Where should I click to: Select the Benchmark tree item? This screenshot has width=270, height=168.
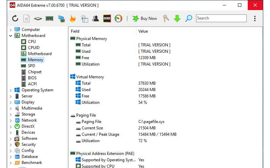[32, 163]
